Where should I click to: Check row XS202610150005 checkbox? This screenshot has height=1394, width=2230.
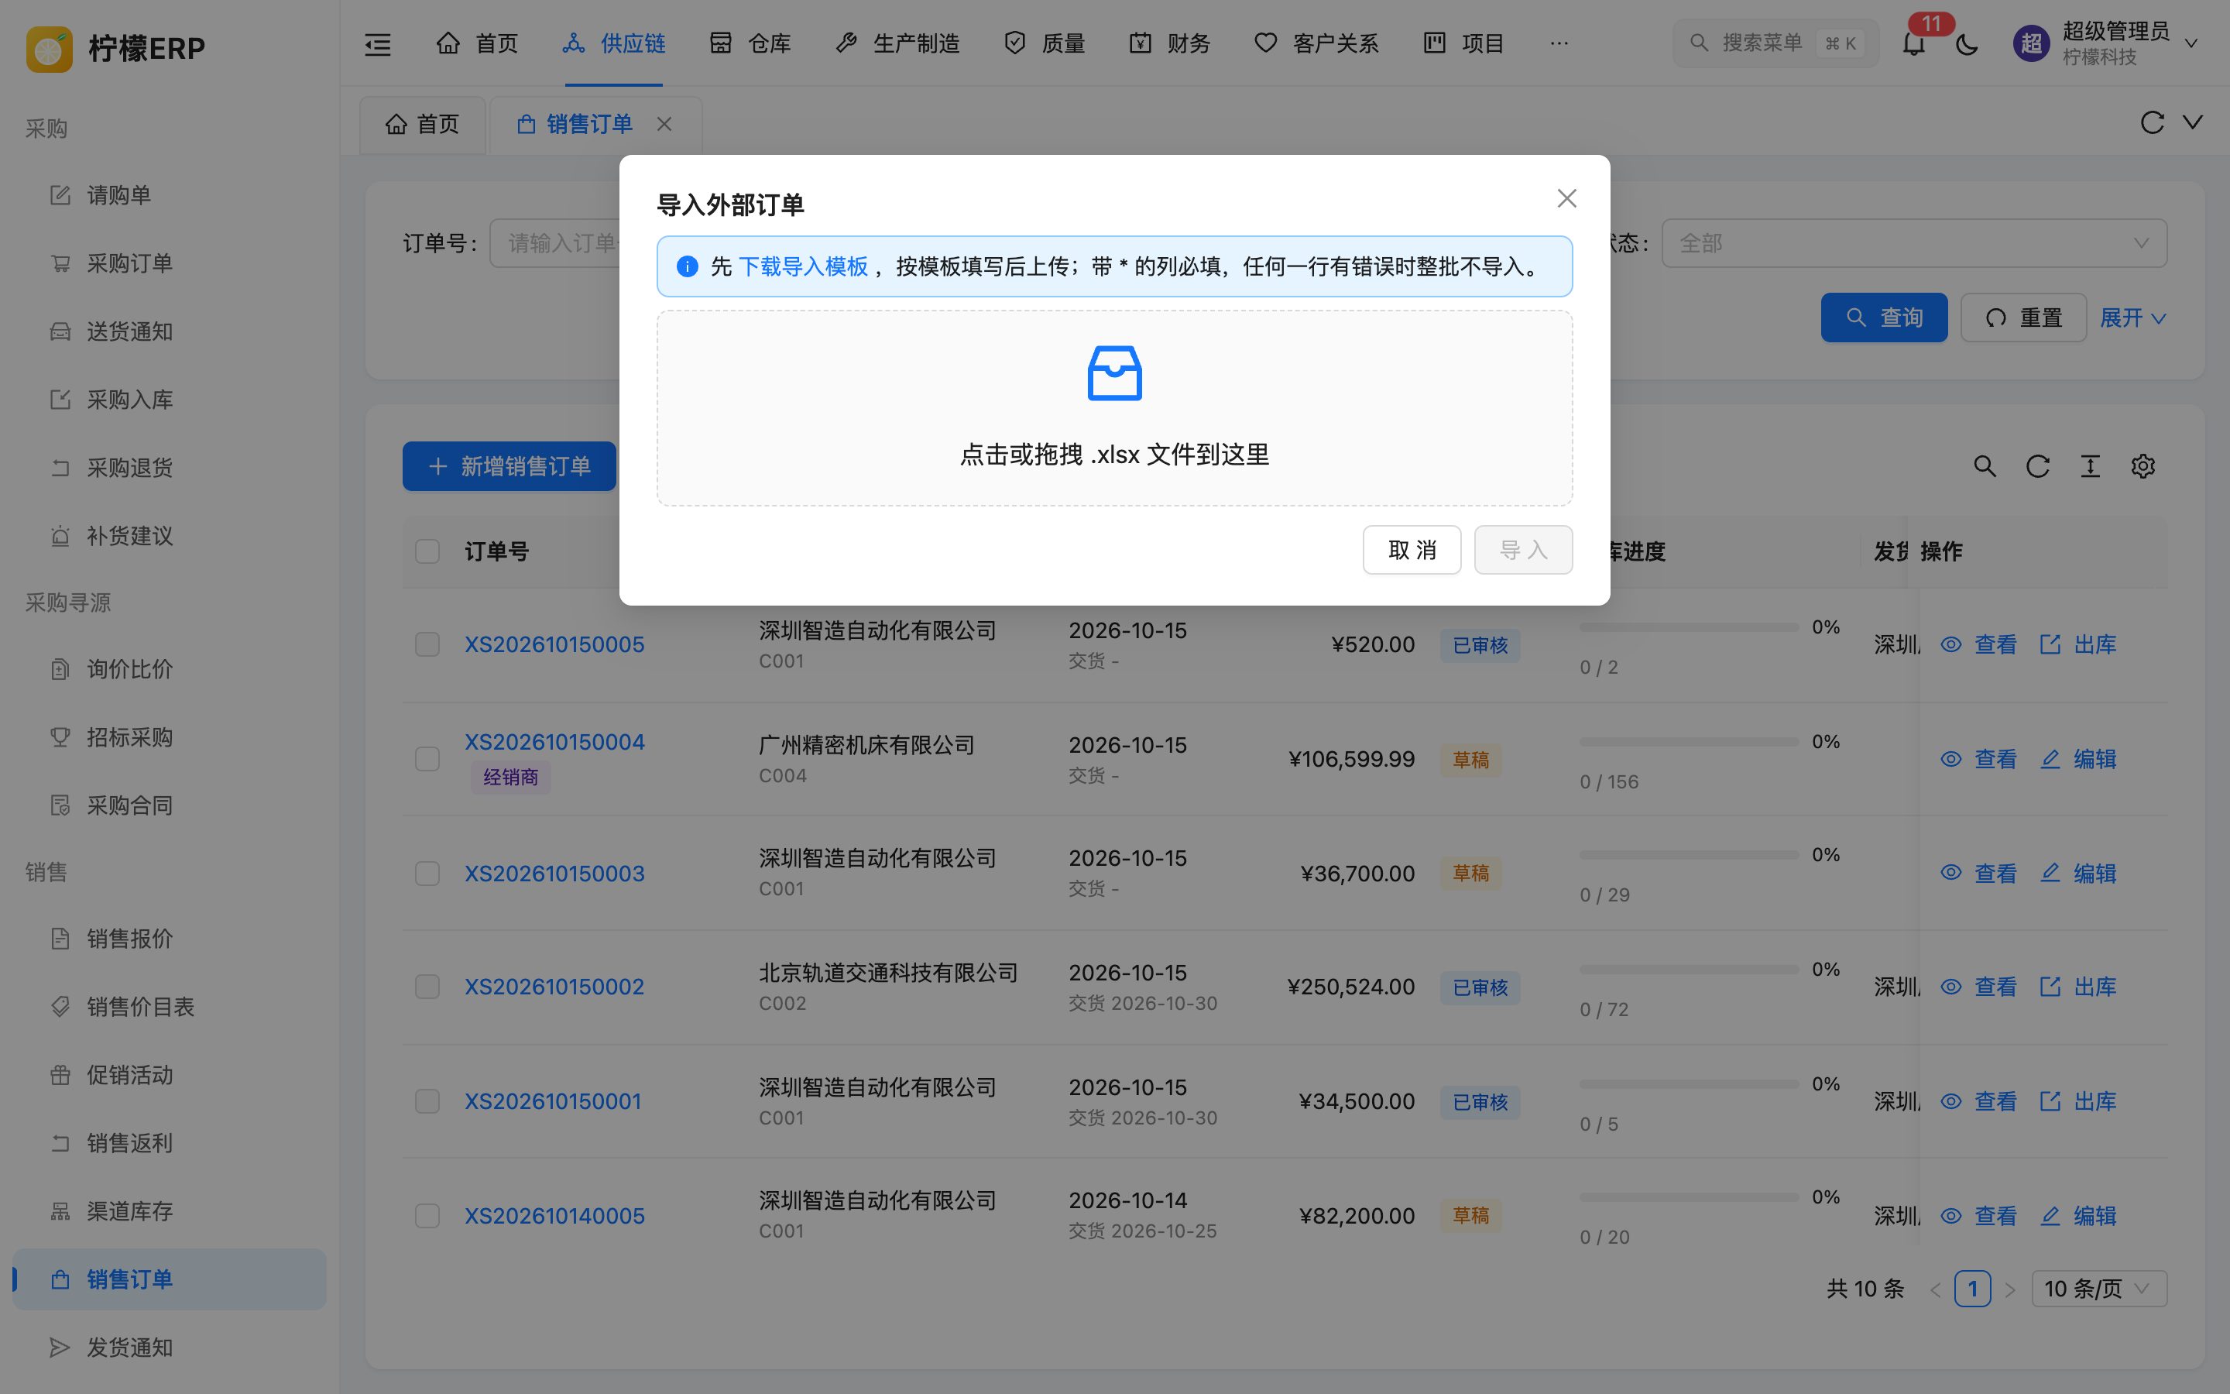point(427,644)
